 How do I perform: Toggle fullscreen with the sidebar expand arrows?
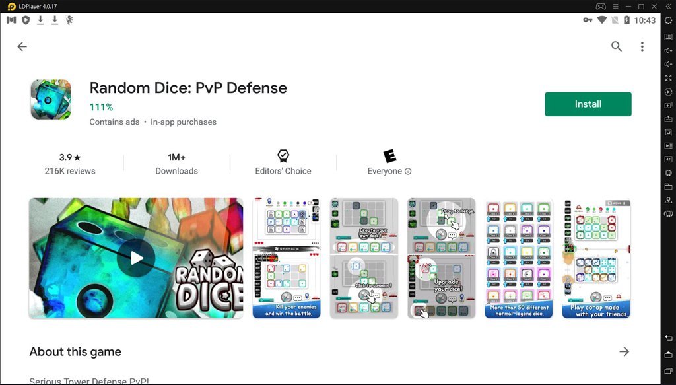coord(668,78)
